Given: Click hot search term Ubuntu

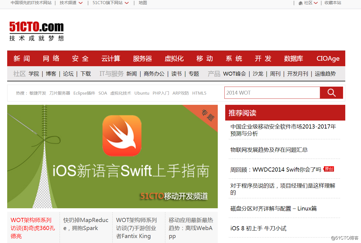Looking at the screenshot, I should (142, 93).
